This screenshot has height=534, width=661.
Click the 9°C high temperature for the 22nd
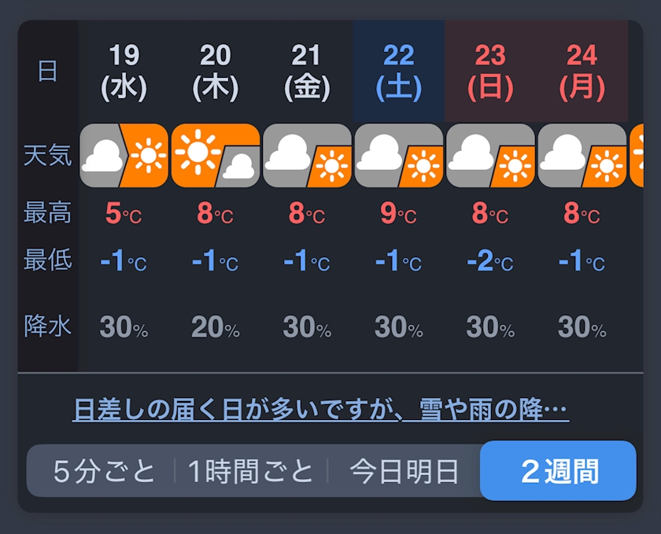click(x=397, y=214)
